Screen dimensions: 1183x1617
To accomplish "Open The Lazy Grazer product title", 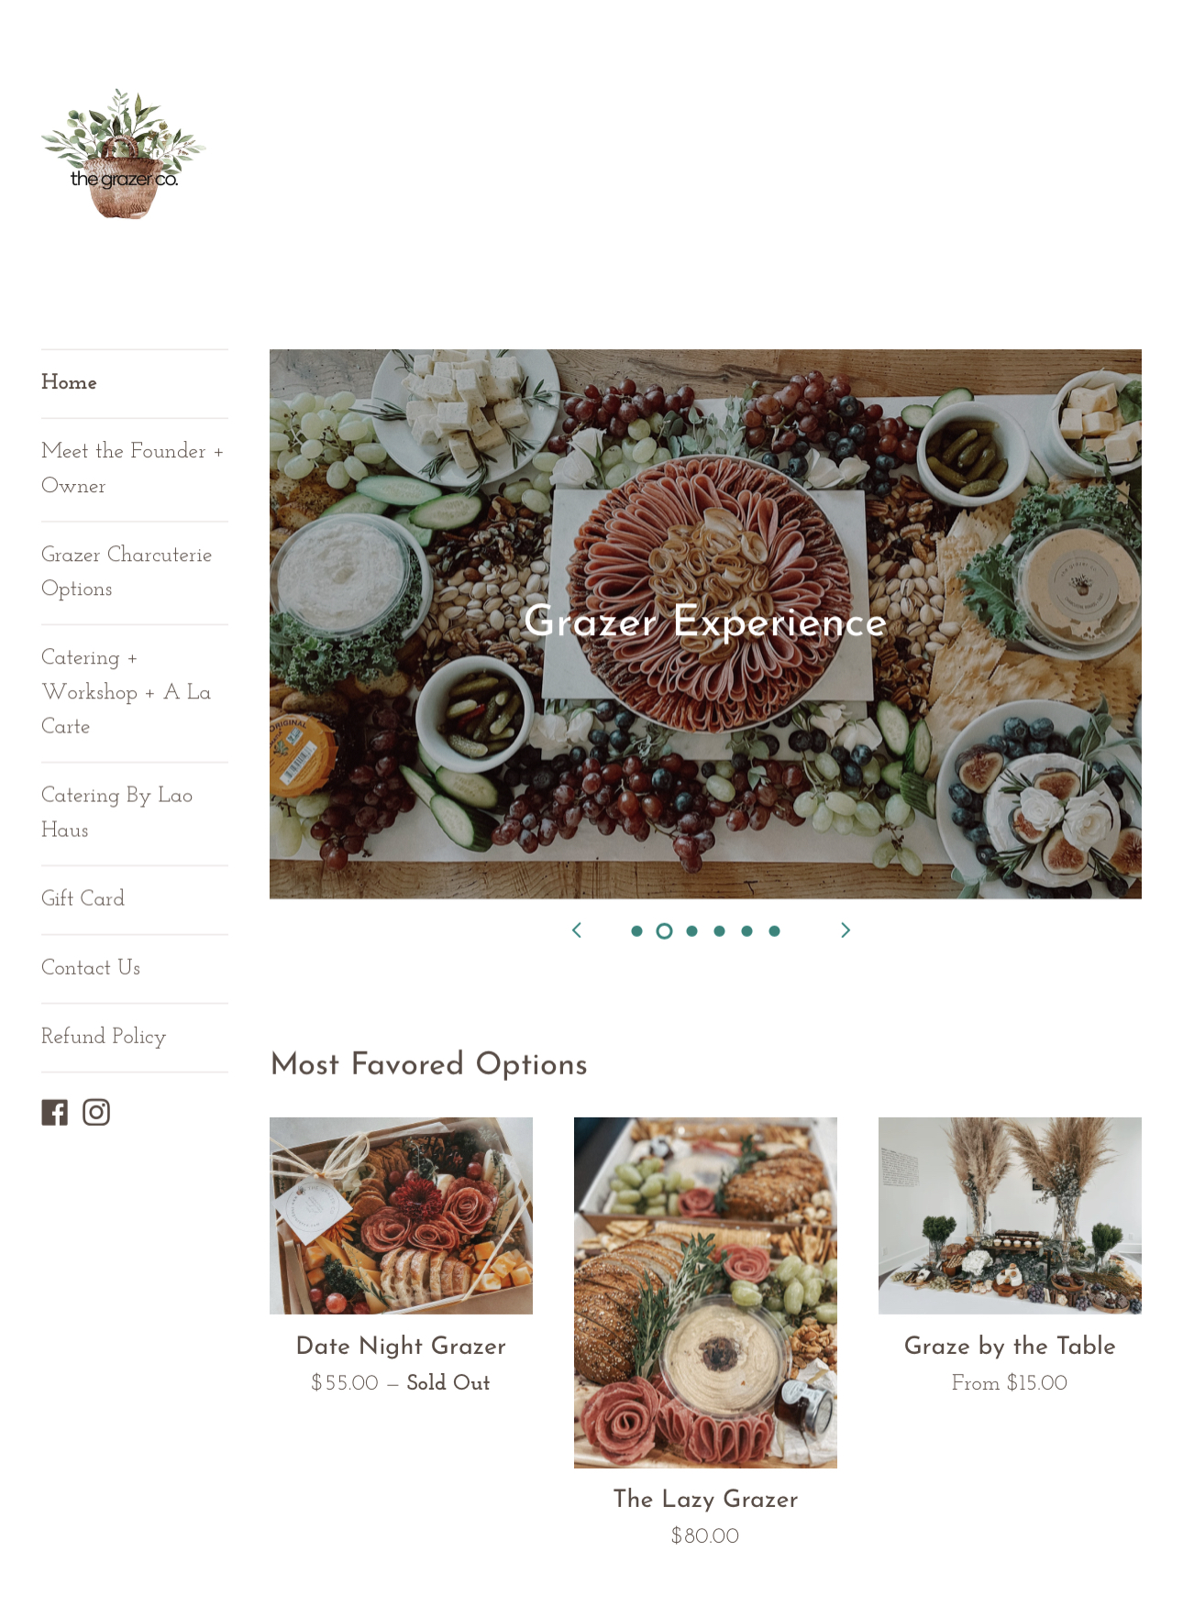I will pos(705,1500).
